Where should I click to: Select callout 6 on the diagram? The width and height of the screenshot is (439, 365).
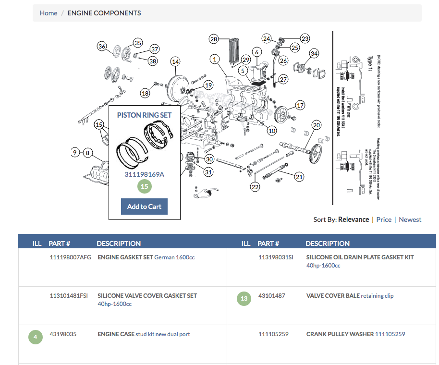pyautogui.click(x=257, y=52)
